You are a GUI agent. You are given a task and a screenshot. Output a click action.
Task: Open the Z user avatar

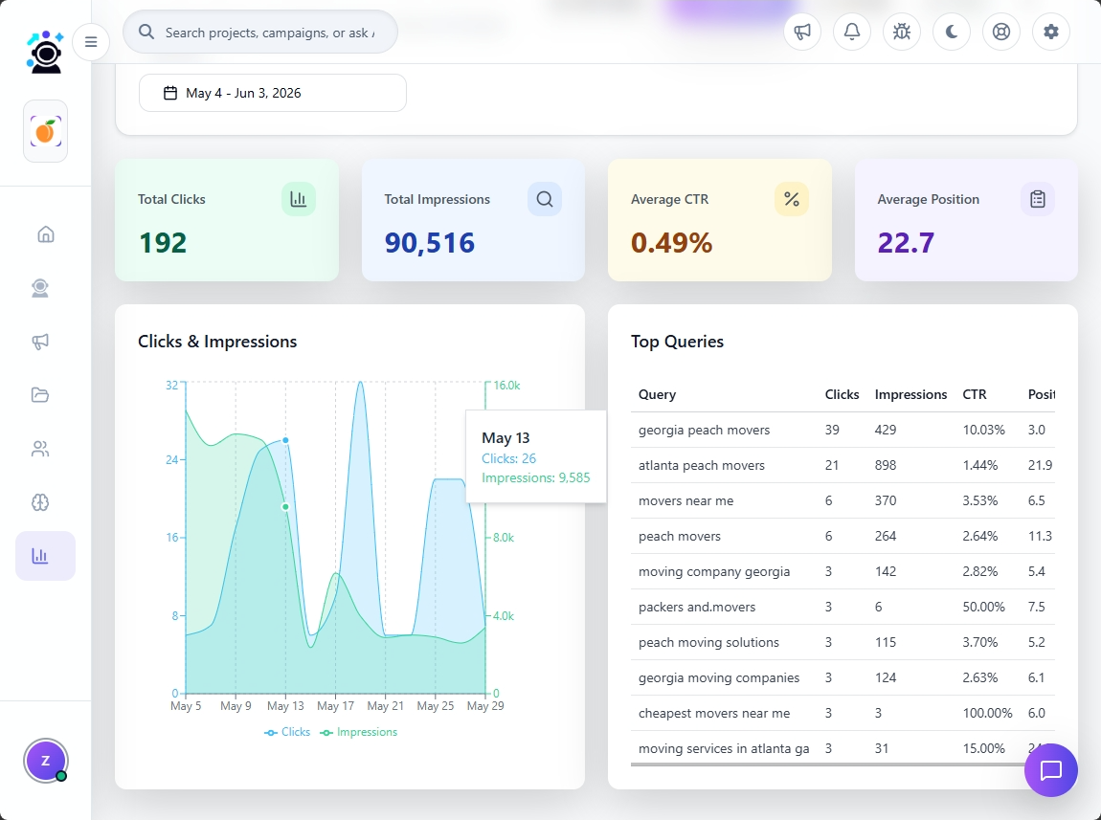(46, 761)
